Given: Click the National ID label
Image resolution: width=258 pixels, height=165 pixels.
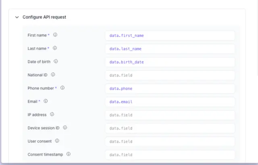Looking at the screenshot, I should (37, 75).
